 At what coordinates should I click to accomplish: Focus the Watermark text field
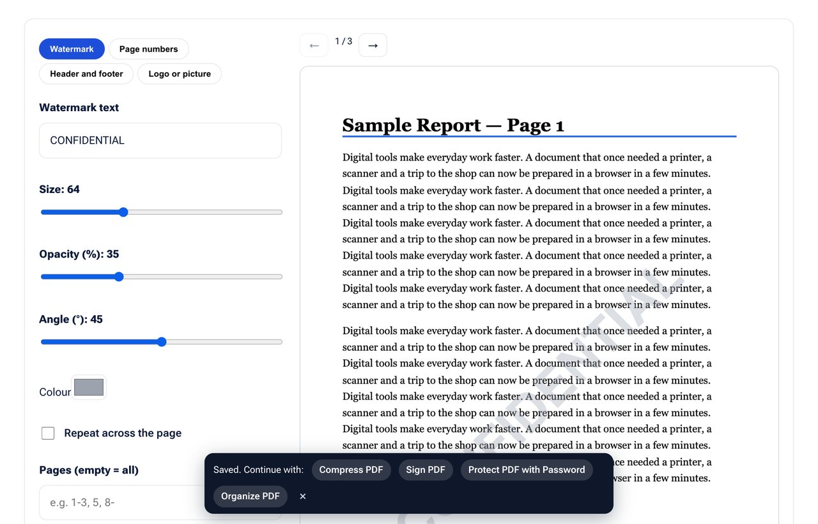click(x=160, y=141)
